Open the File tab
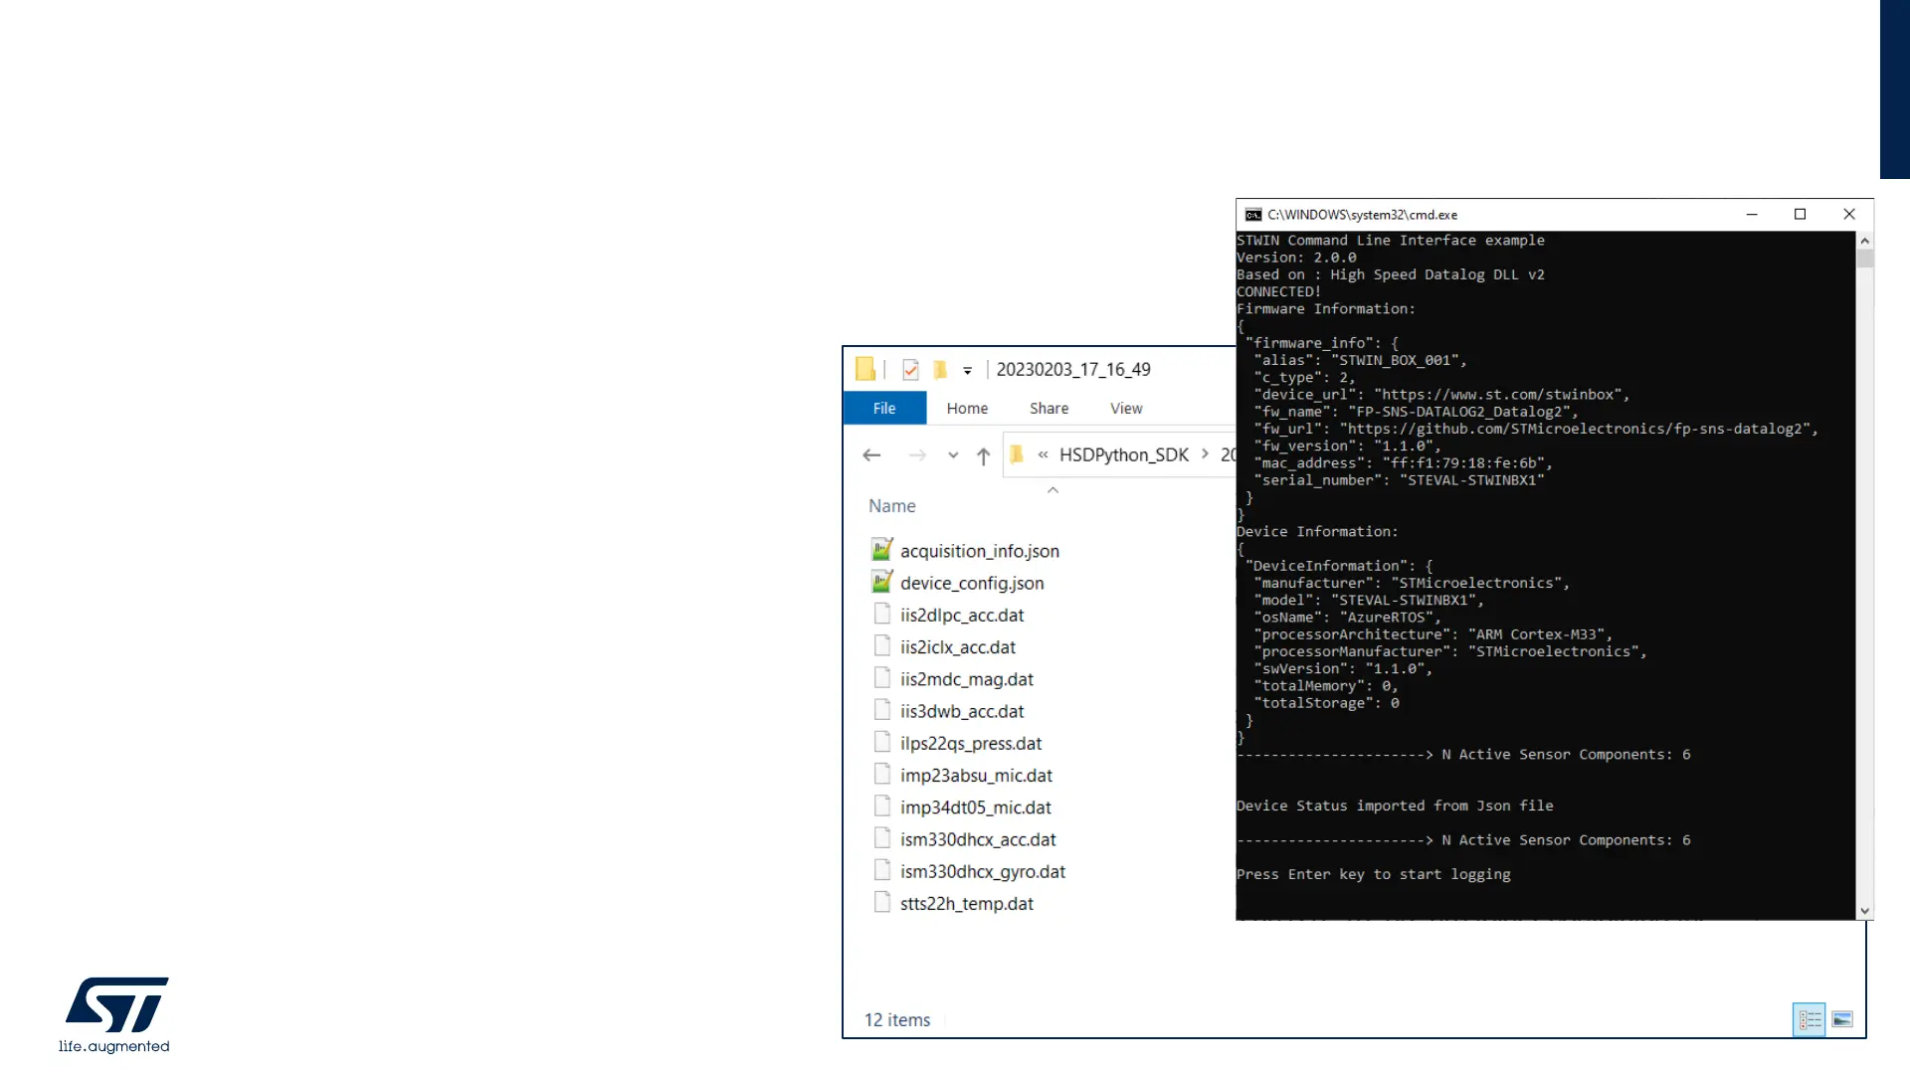 click(884, 408)
